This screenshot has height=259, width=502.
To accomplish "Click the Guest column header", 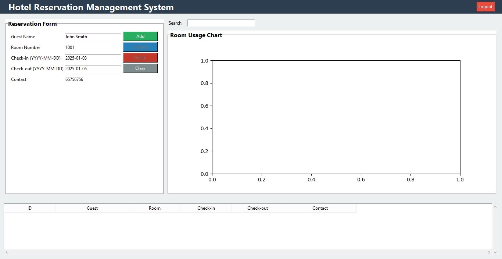I will click(x=92, y=208).
